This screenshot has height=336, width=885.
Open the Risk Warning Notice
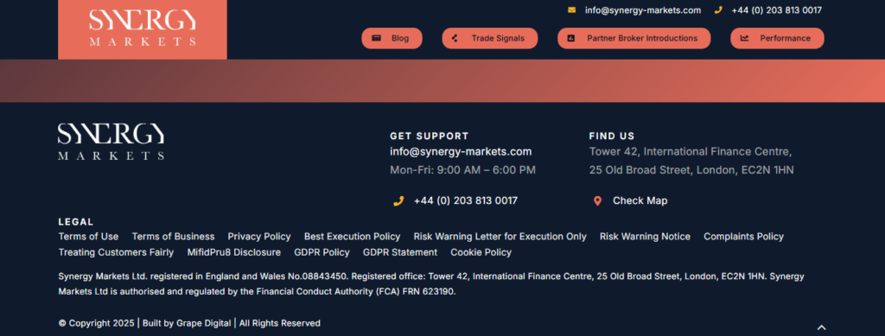click(x=645, y=237)
